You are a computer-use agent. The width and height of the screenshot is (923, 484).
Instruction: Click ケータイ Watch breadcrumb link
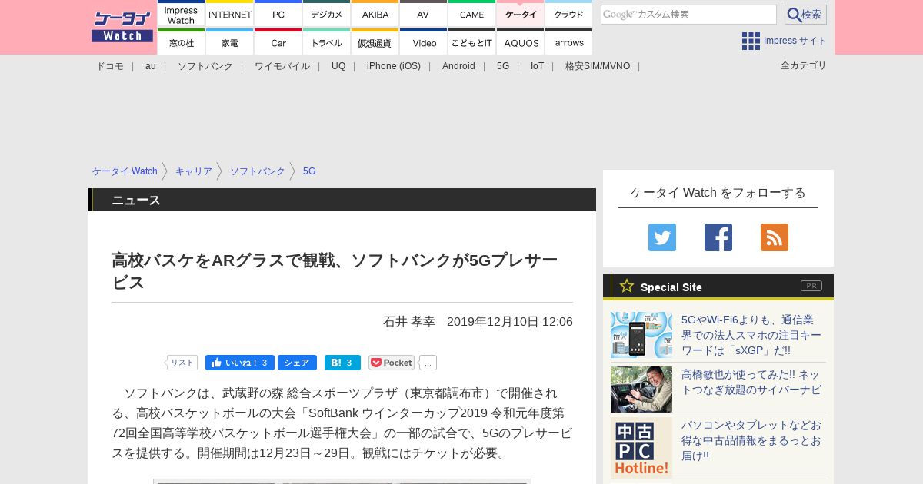click(x=125, y=171)
